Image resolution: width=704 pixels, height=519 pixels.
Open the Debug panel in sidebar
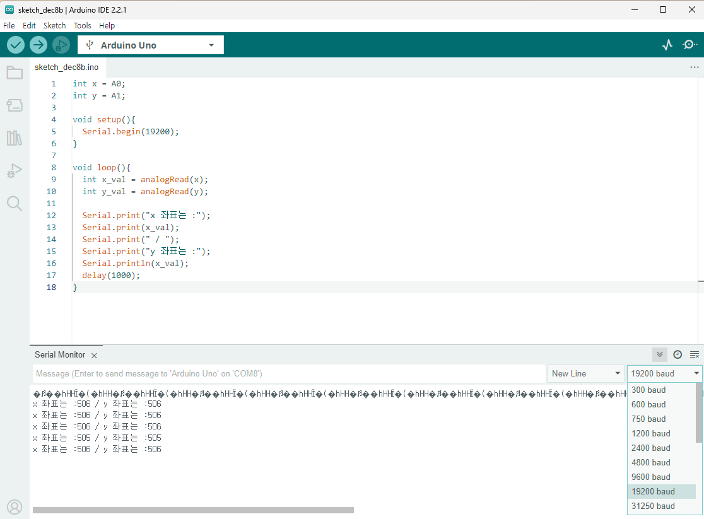[x=15, y=171]
